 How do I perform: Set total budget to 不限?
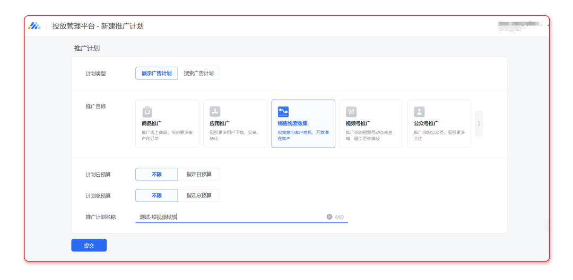[x=157, y=195]
